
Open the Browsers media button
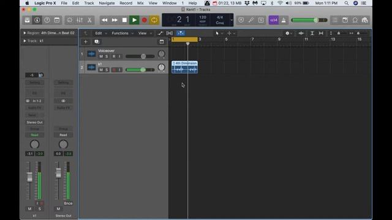pyautogui.click(x=365, y=20)
